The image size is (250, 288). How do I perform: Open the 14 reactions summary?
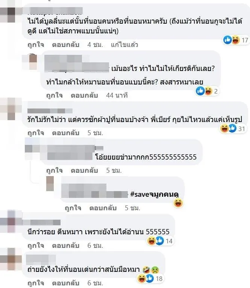(x=160, y=241)
